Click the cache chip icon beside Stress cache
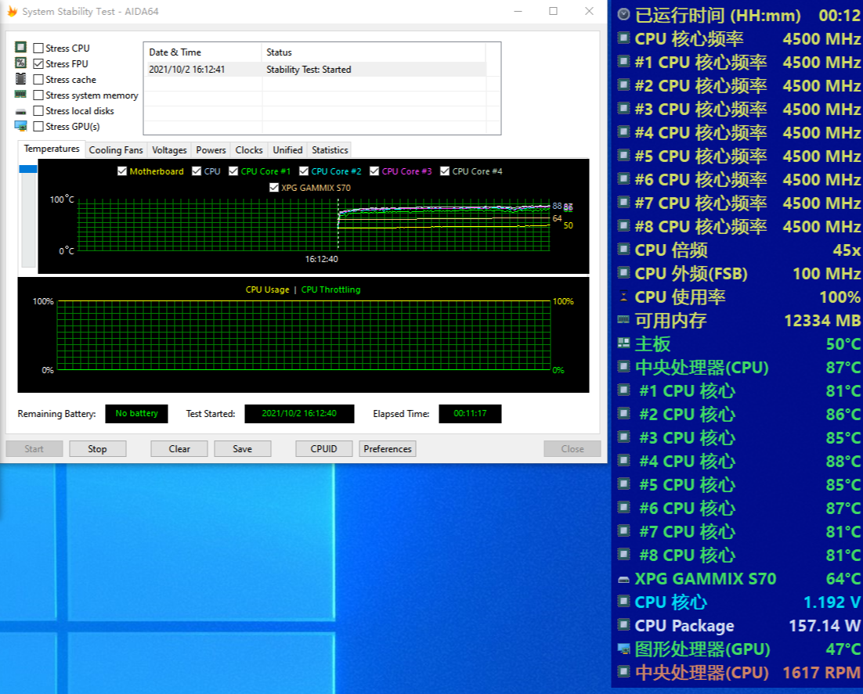863x694 pixels. coord(20,79)
